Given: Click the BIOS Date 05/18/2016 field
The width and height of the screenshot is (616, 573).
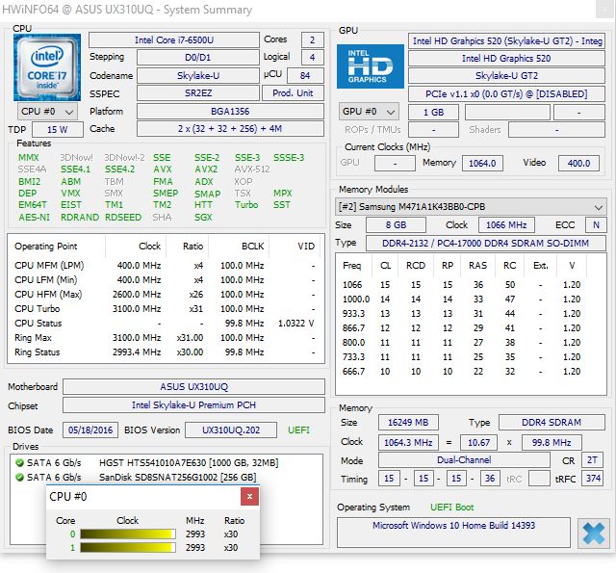Looking at the screenshot, I should click(90, 430).
